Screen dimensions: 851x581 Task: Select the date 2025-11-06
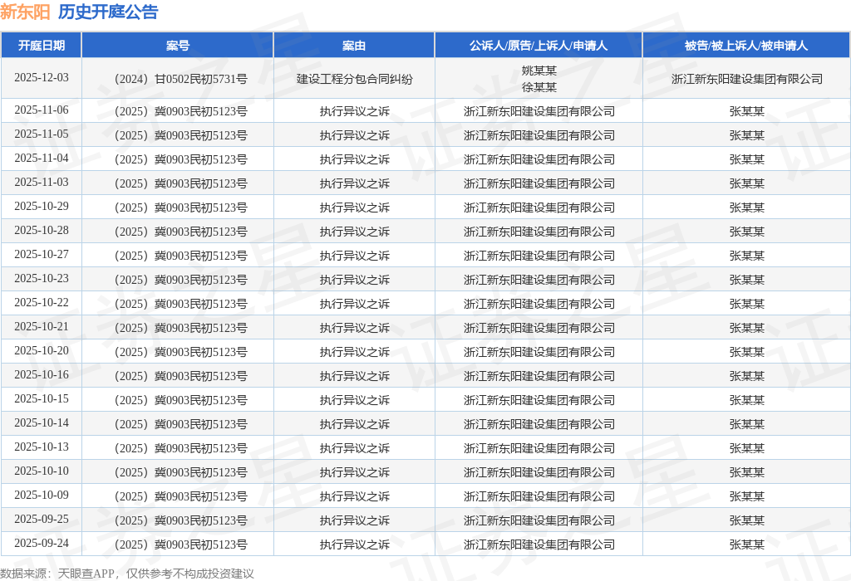pyautogui.click(x=42, y=110)
